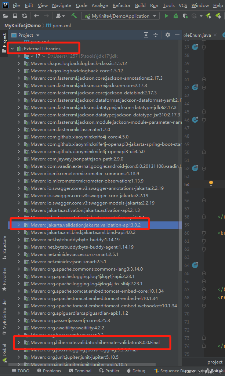Open the Structure tool window tab

(4, 248)
